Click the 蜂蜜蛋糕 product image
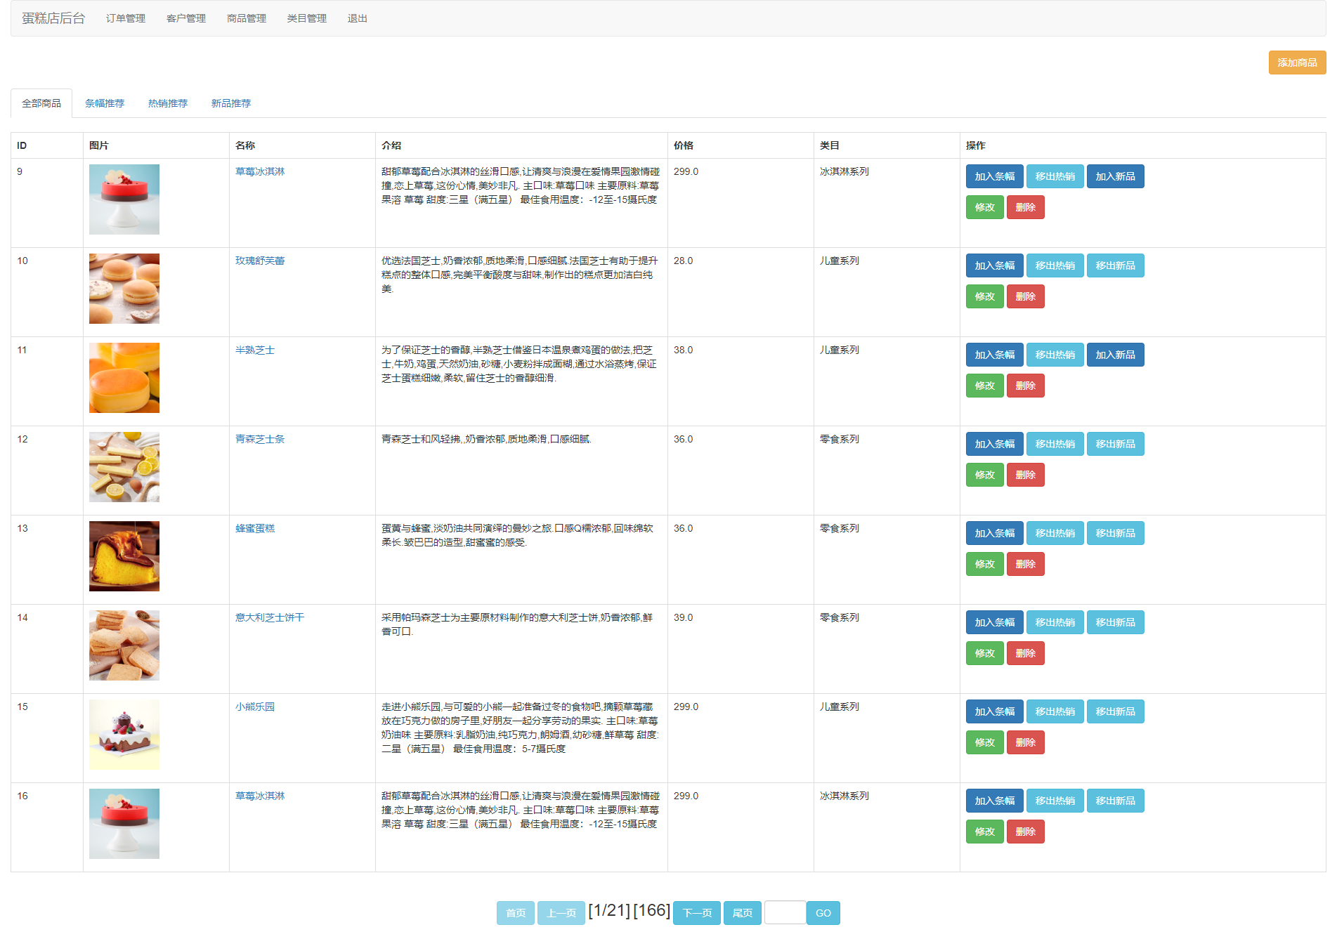Screen dimensions: 1337x939 pos(124,556)
